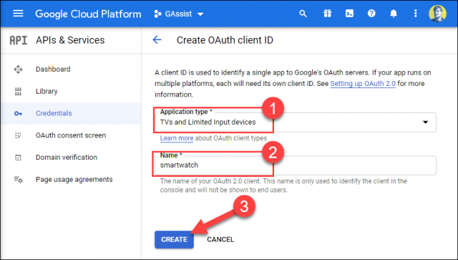The image size is (458, 260).
Task: Open Domain verification page
Action: (71, 157)
